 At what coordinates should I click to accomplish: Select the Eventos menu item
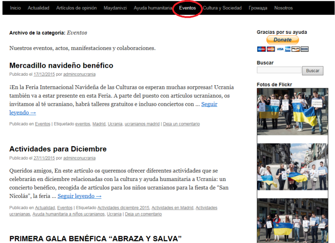pyautogui.click(x=188, y=8)
